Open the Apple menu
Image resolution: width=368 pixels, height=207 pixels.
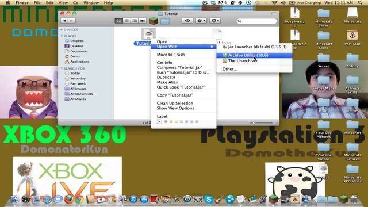pos(7,3)
